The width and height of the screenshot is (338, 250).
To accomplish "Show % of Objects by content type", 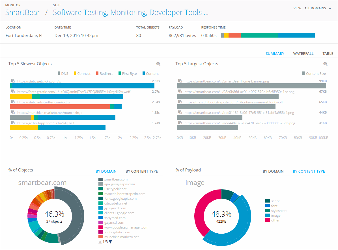I will coord(142,171).
